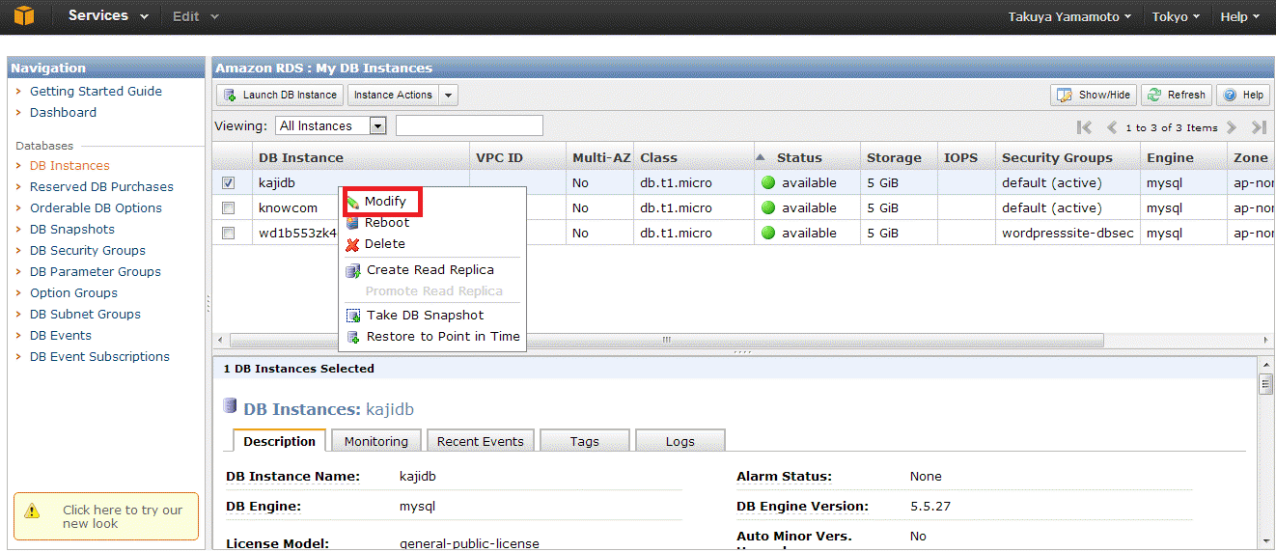Screen dimensions: 1276x552
Task: Open DB Parameter Groups link
Action: tap(96, 271)
